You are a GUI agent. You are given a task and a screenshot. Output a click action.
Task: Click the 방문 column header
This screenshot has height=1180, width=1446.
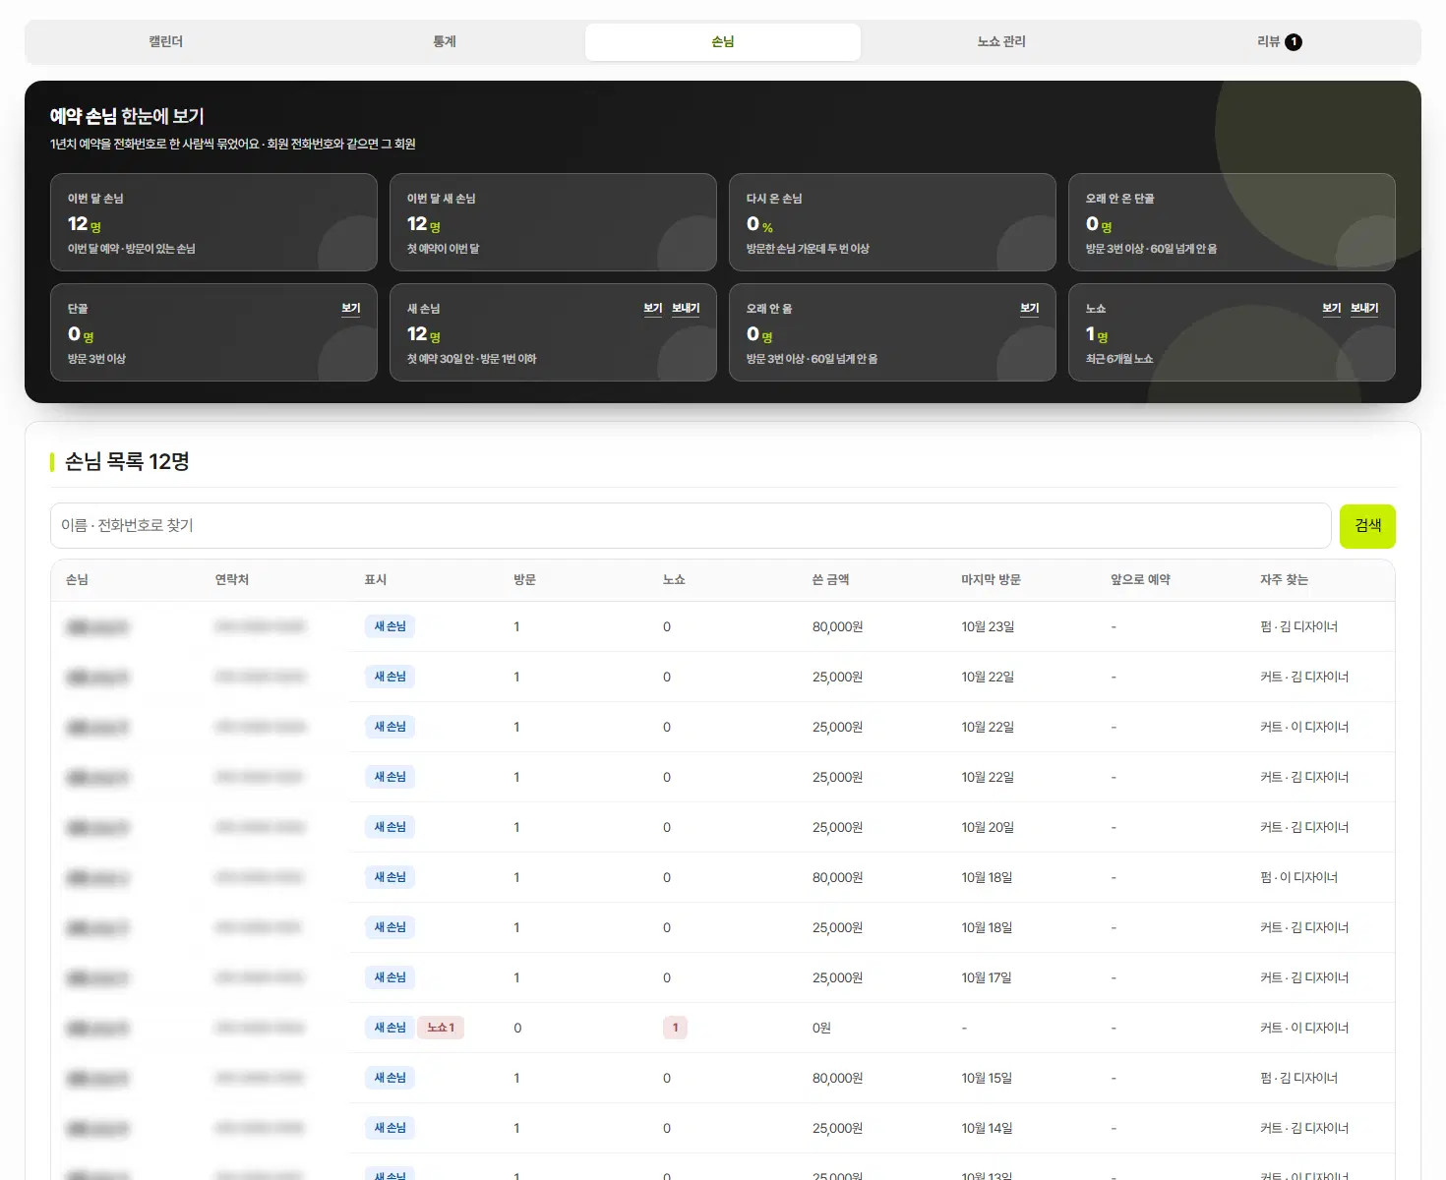click(524, 580)
